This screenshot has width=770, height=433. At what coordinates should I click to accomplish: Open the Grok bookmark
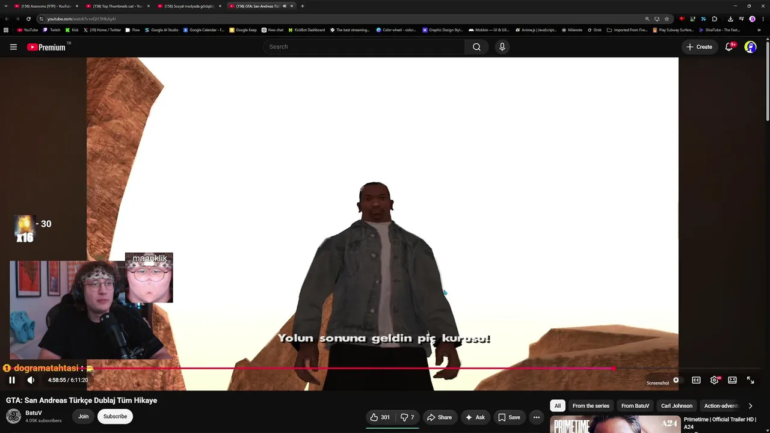[x=594, y=30]
